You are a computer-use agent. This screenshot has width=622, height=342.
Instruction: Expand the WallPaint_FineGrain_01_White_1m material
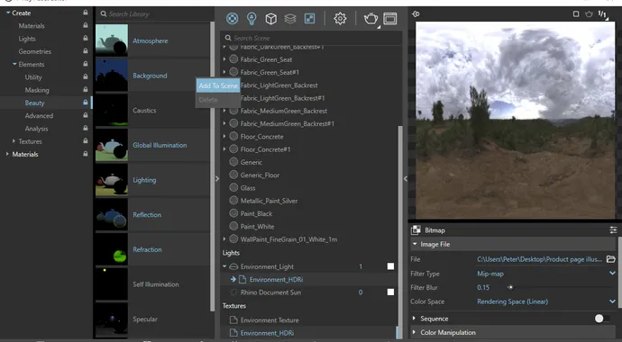tap(224, 239)
